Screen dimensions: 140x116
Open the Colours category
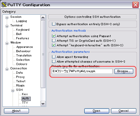pos(22,64)
